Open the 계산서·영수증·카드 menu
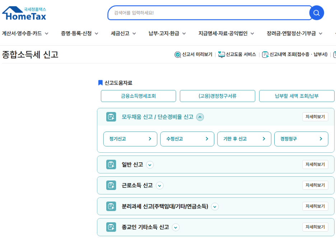336x238 pixels. click(x=25, y=33)
